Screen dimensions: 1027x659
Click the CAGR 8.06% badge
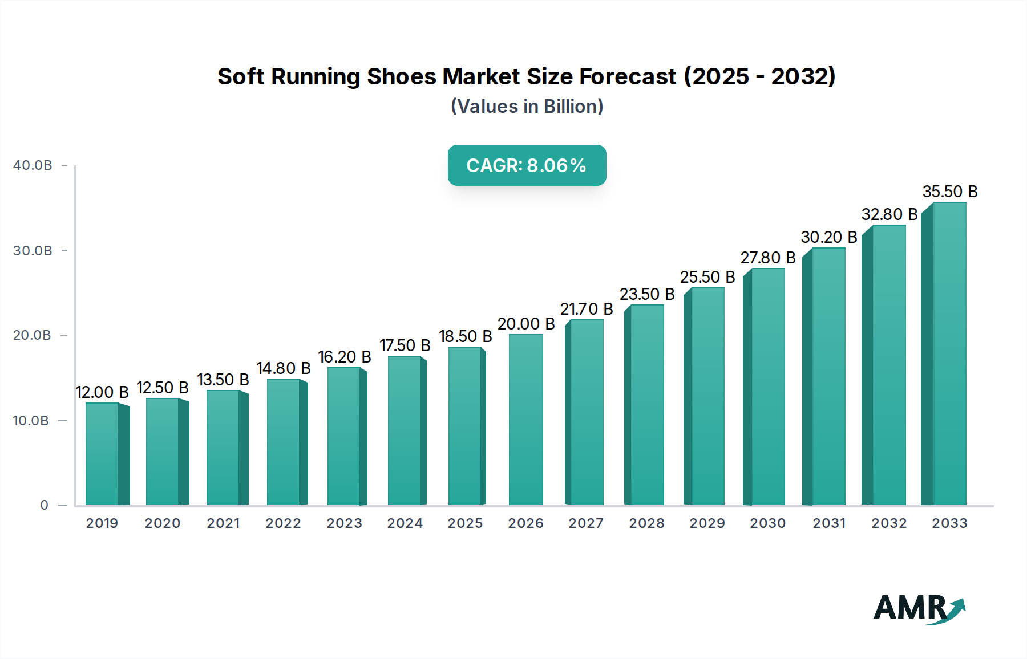click(x=526, y=166)
